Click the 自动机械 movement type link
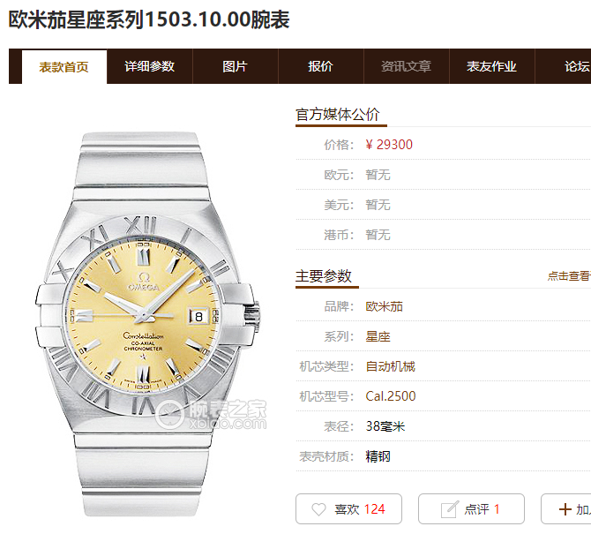Screen dimensions: 591x534 pos(391,366)
